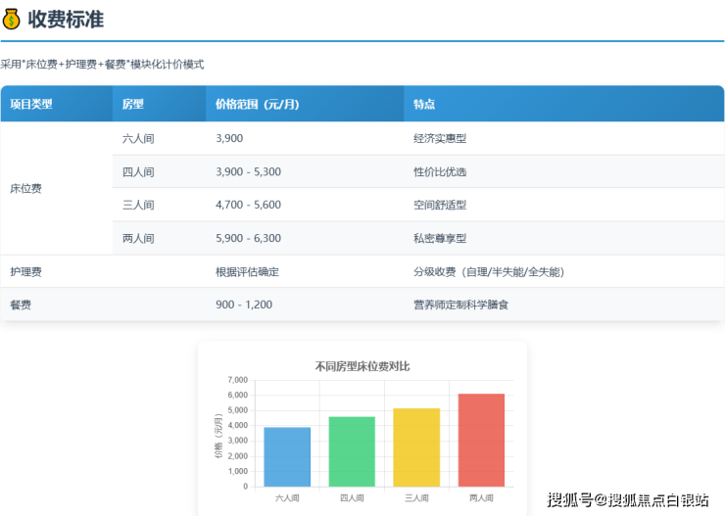
Task: Click the green 四人间 bar in chart
Action: click(x=352, y=451)
